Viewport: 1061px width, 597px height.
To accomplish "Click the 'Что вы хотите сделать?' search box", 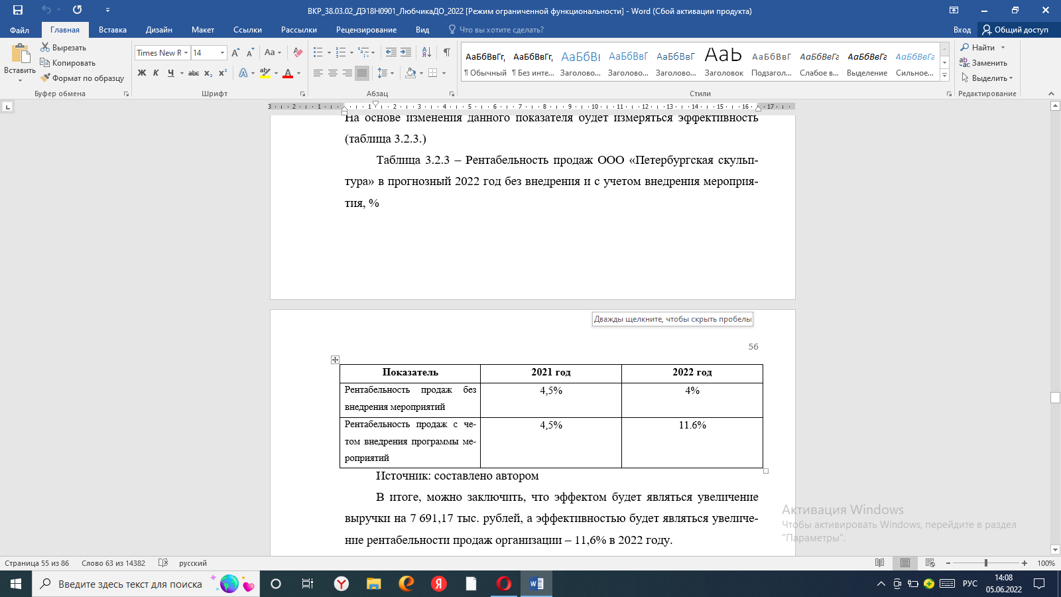I will point(496,30).
